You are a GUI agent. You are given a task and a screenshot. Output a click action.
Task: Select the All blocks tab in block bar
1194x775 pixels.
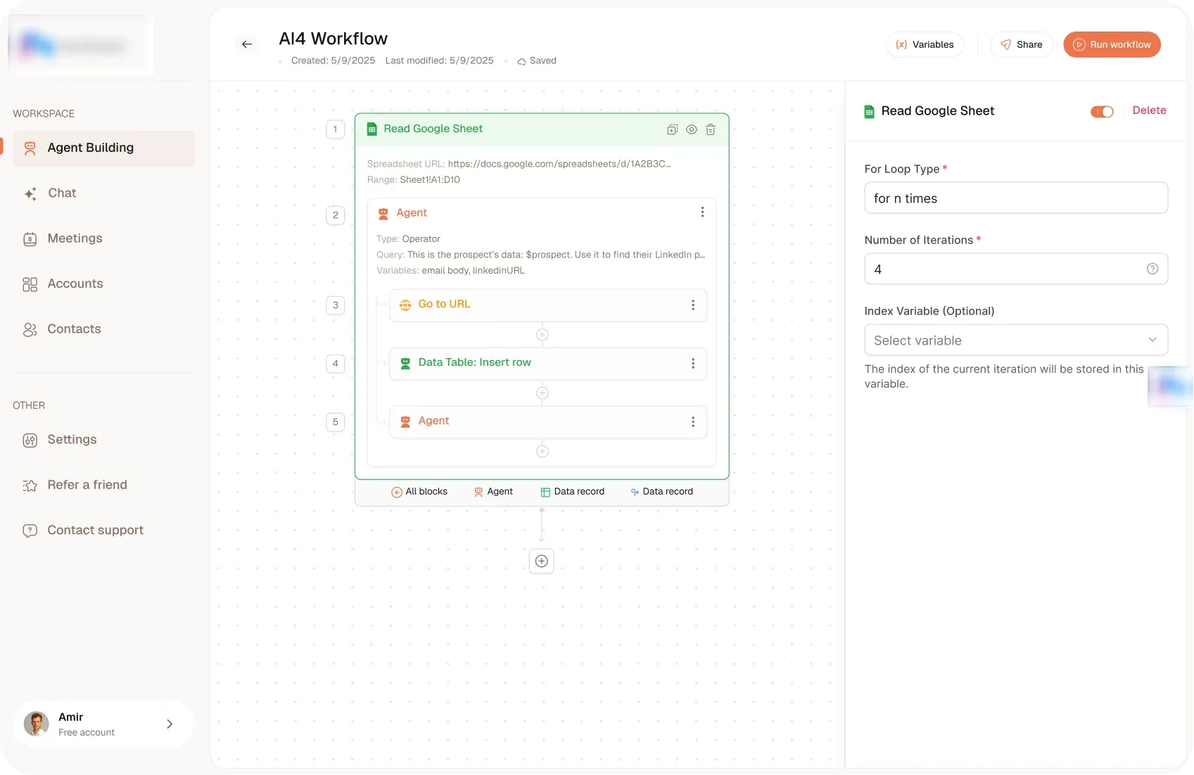click(419, 492)
